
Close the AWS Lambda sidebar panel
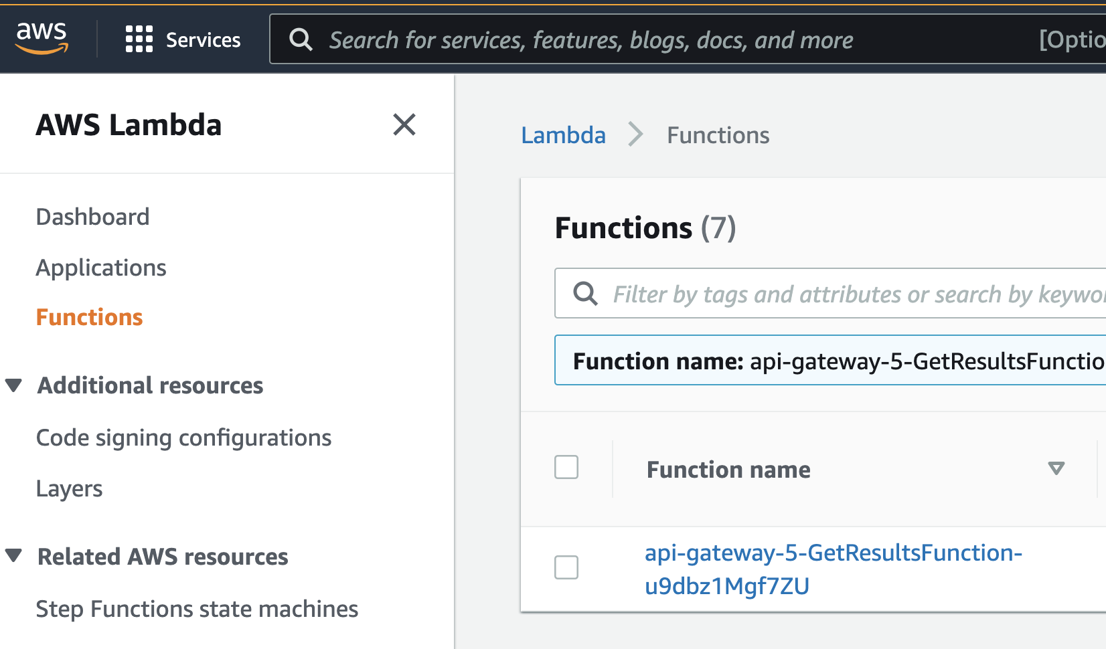404,124
